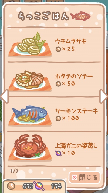Click the らっこごはん title text

[x=43, y=16]
